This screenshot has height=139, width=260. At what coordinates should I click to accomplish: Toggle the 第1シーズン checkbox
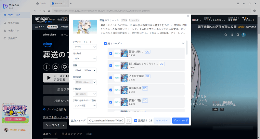click(105, 44)
